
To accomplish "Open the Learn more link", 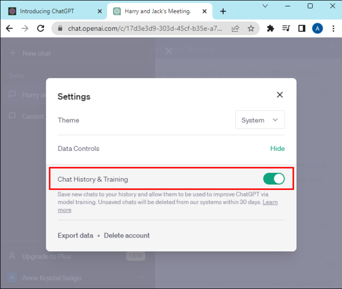I will [x=270, y=202].
